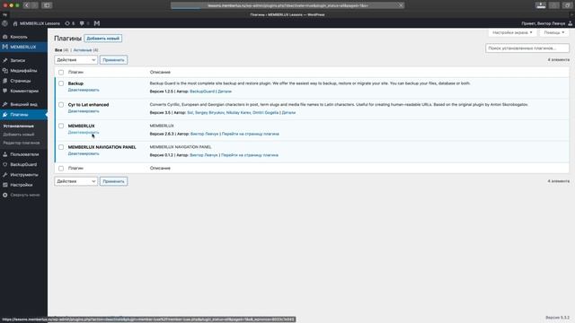
Task: Deactivate Cyr to Lat enhanced plugin
Action: [84, 111]
